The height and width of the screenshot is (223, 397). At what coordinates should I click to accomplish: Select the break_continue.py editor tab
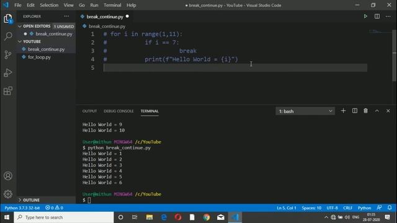[104, 17]
